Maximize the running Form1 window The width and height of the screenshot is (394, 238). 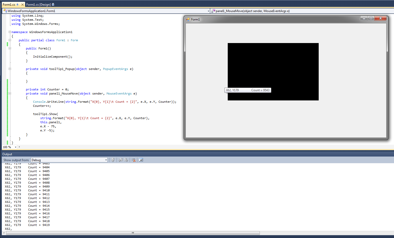coord(371,18)
